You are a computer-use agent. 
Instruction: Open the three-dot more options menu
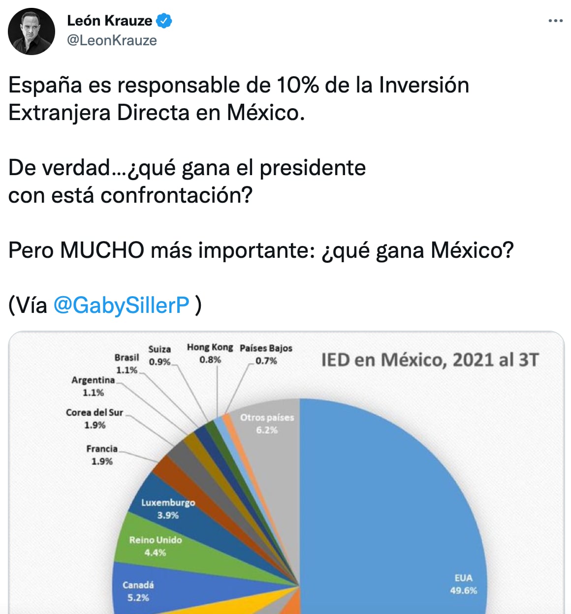(555, 21)
